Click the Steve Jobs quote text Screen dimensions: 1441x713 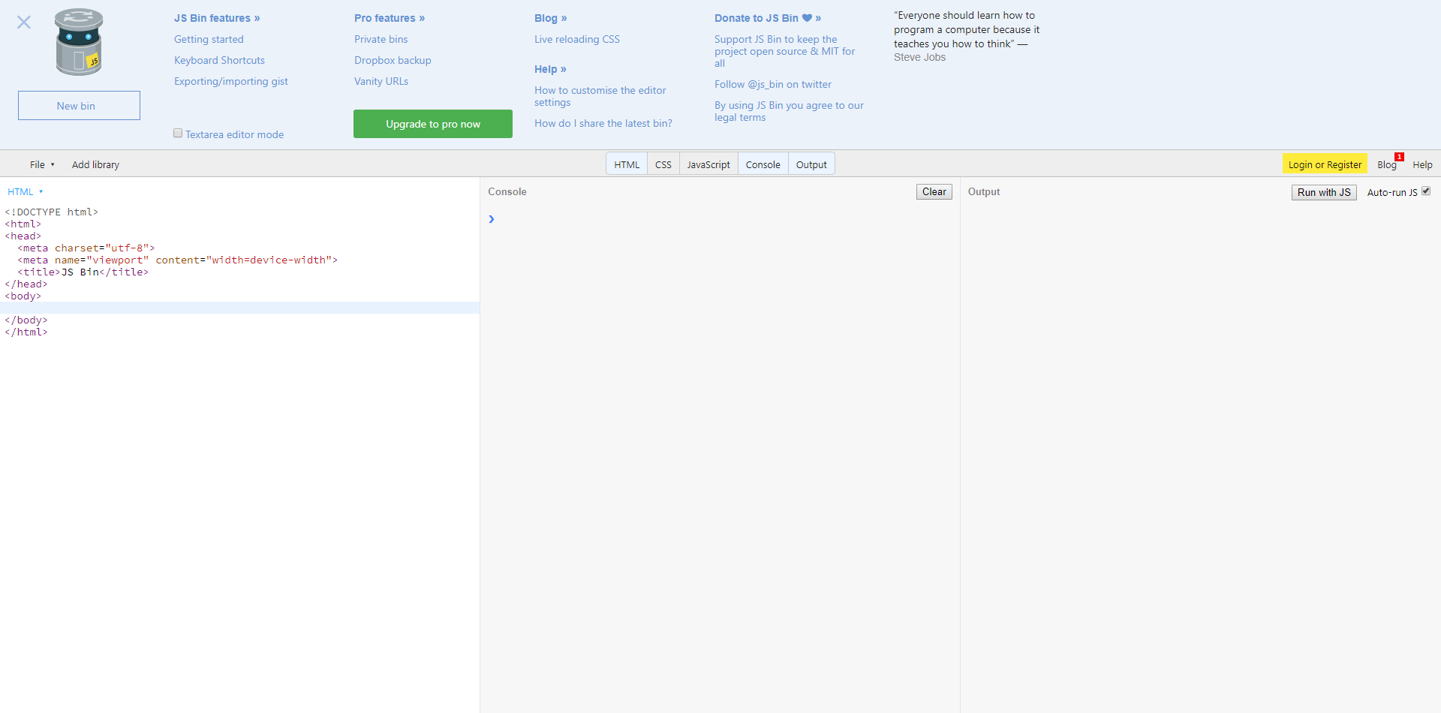pyautogui.click(x=967, y=36)
